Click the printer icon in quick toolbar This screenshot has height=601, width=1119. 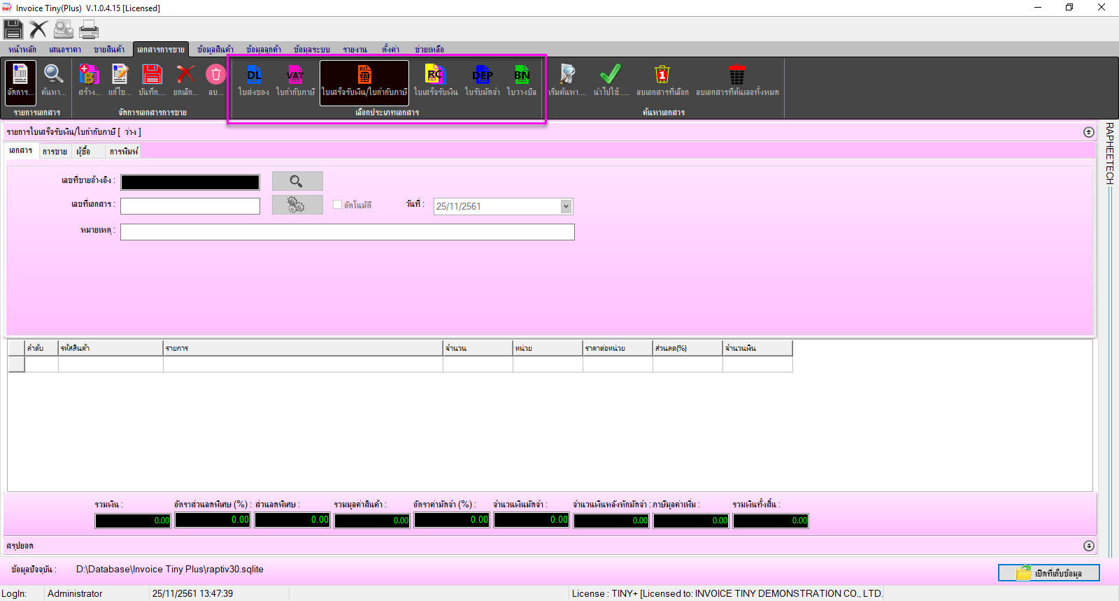coord(89,29)
